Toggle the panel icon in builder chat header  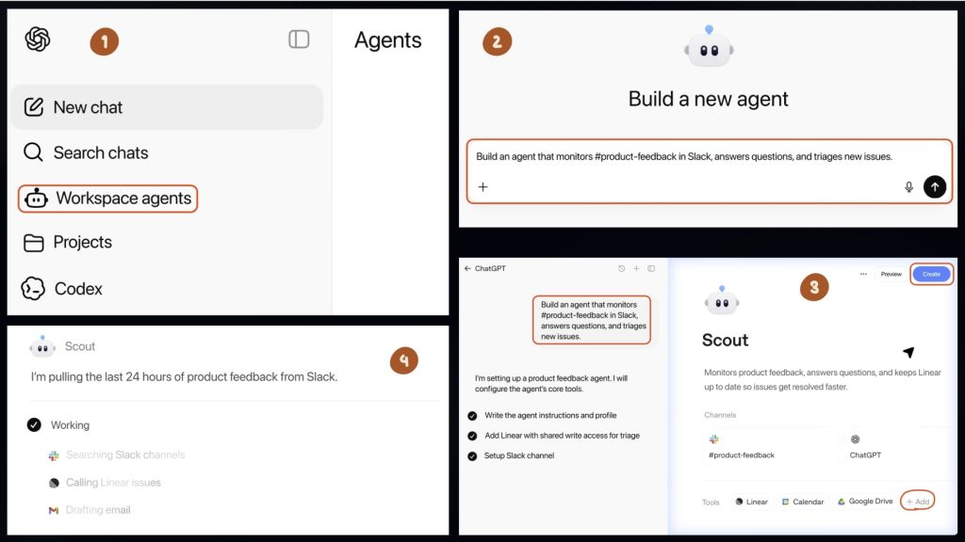(x=651, y=268)
